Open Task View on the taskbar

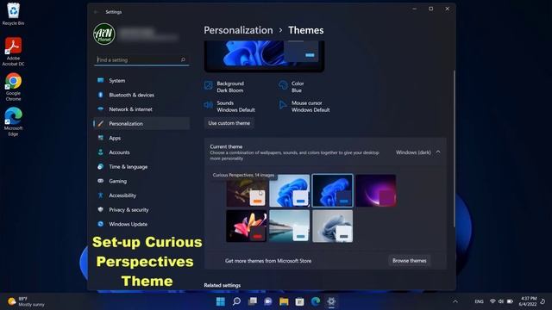[253, 301]
